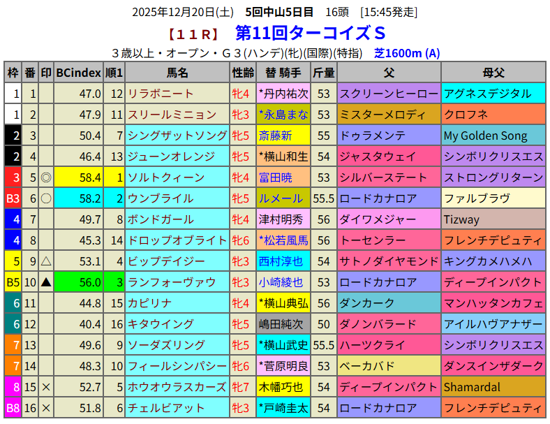Click the ◎ mark for ソルトクイーン
Screen dimensions: 550x424
(46, 177)
